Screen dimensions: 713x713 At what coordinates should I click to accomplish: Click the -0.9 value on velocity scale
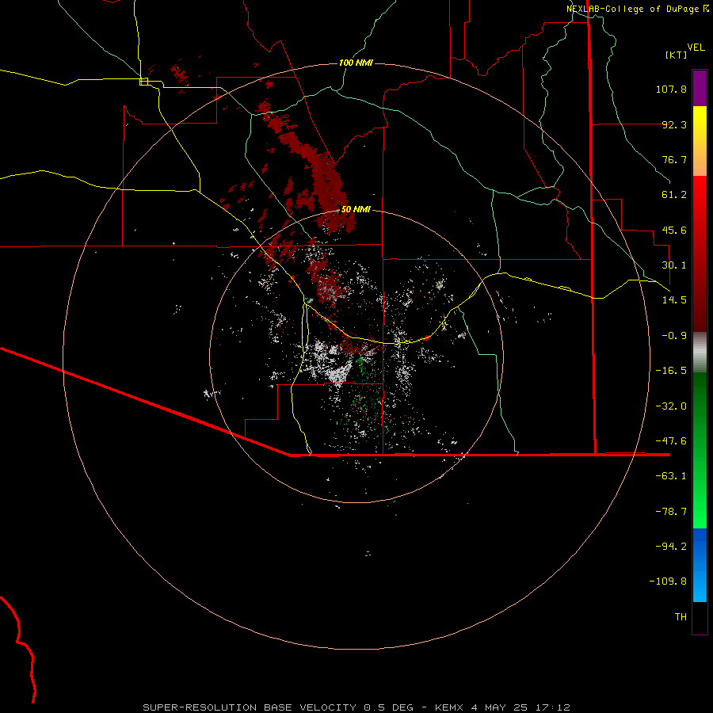pos(674,336)
